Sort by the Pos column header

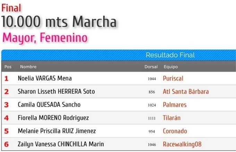[x=8, y=67]
